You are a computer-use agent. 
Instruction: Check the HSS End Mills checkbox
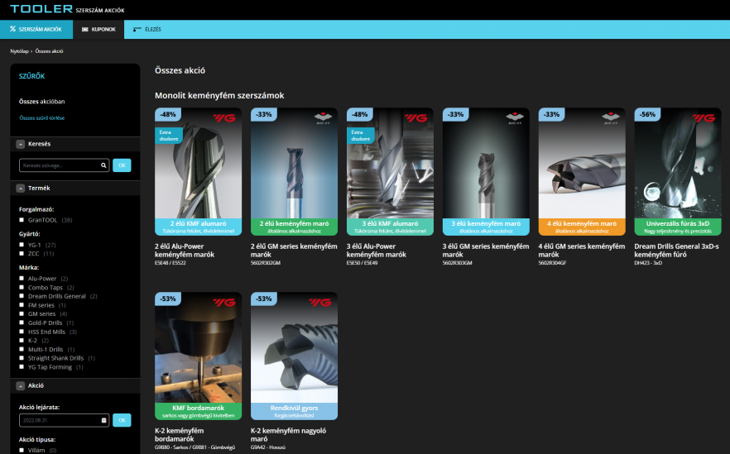click(22, 332)
